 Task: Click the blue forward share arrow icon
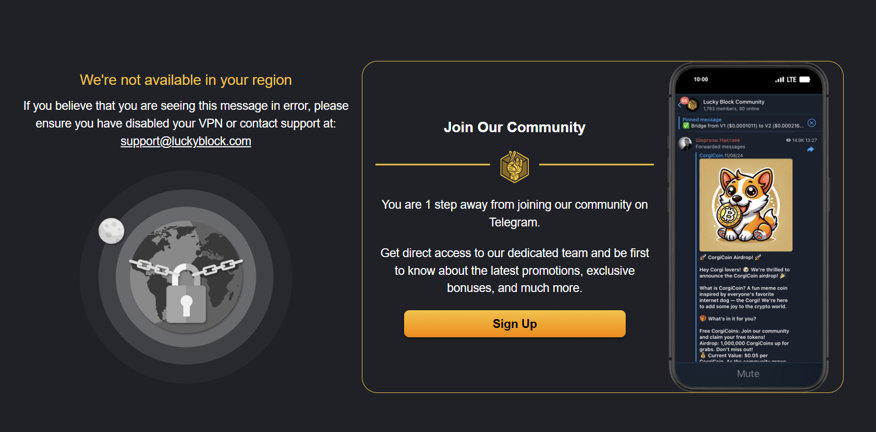point(810,149)
